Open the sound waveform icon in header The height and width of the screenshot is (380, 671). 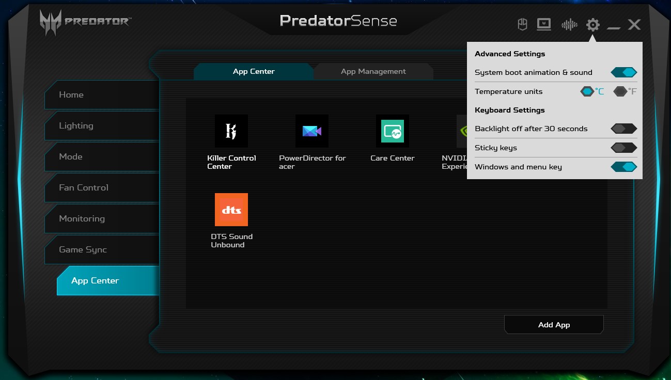(569, 24)
